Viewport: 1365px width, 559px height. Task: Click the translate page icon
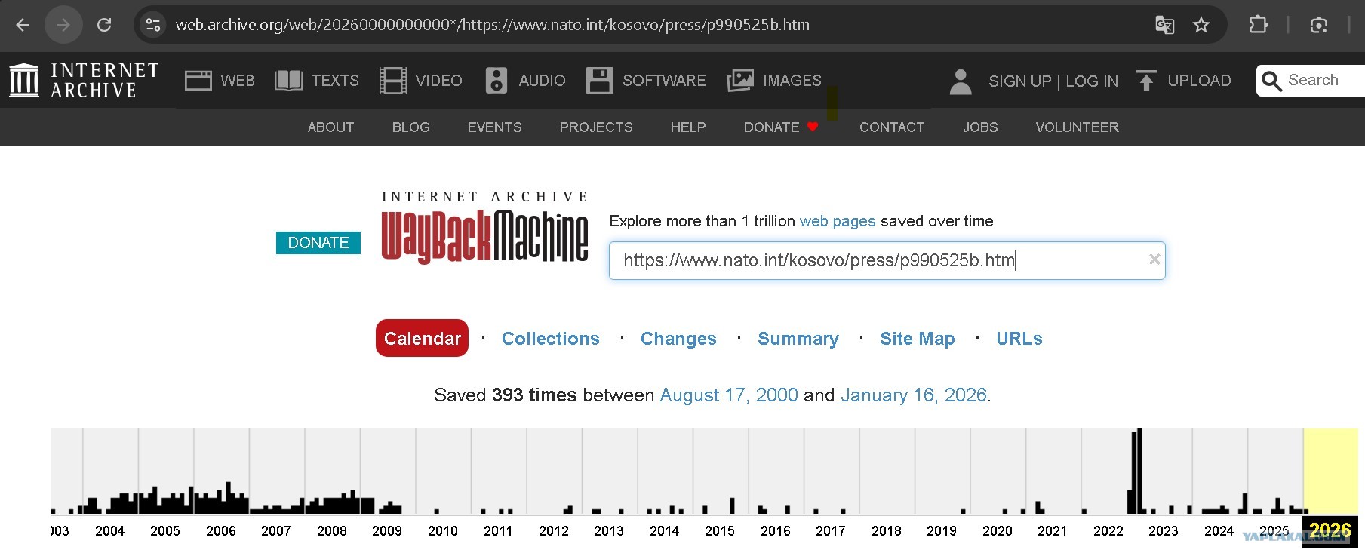[x=1164, y=25]
